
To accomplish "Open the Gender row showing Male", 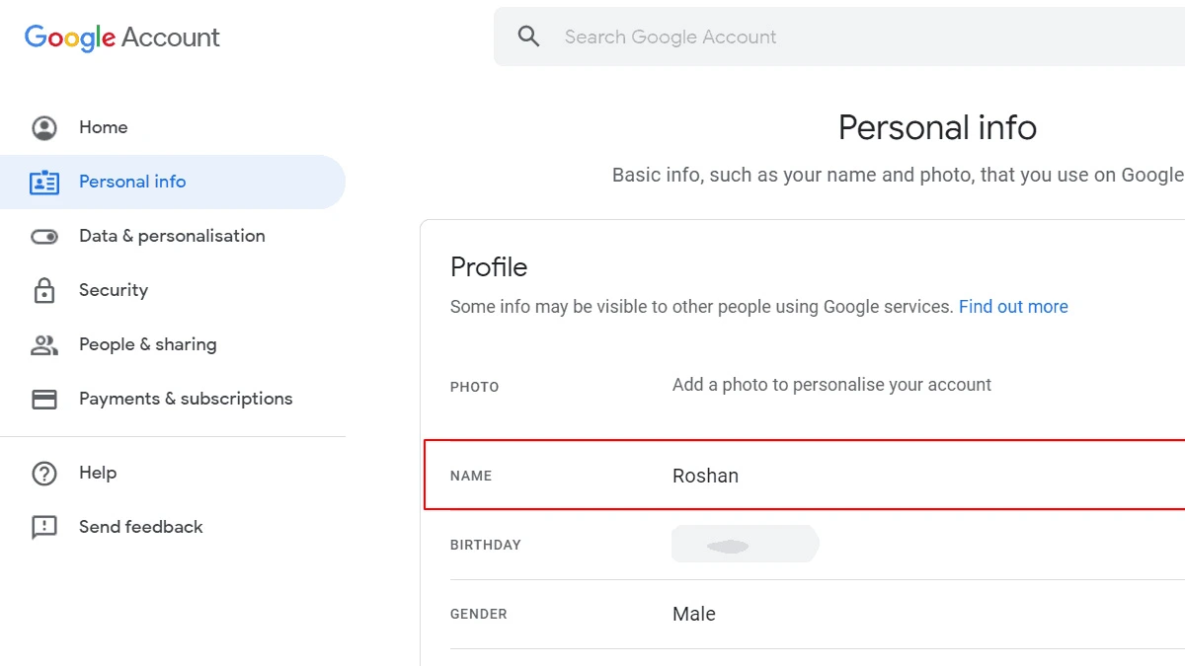I will coord(805,614).
